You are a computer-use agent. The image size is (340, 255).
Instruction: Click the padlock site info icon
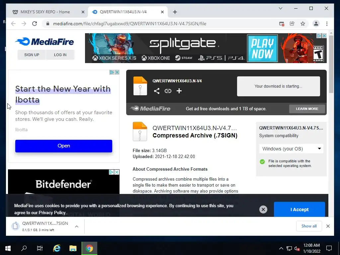click(48, 24)
